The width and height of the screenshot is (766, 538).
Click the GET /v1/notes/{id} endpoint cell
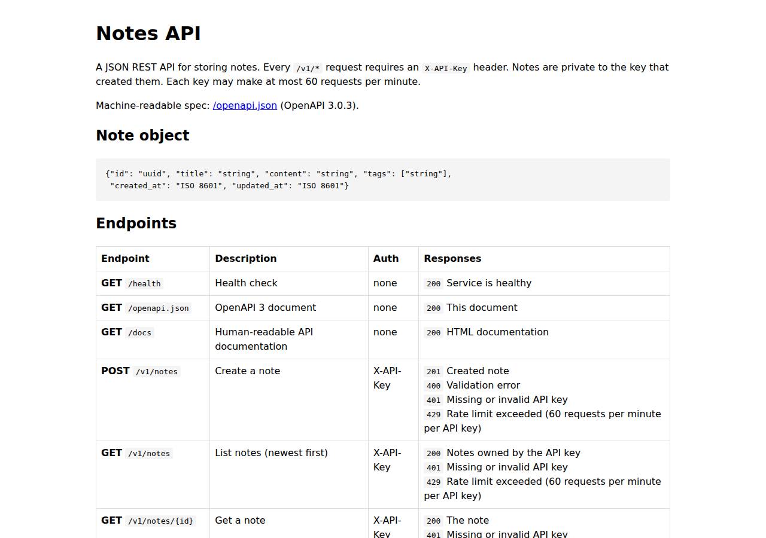coord(153,524)
